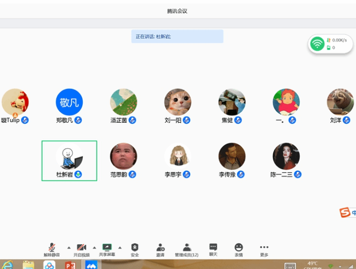Click the Sogou input method S icon
This screenshot has width=356, height=269.
[345, 213]
